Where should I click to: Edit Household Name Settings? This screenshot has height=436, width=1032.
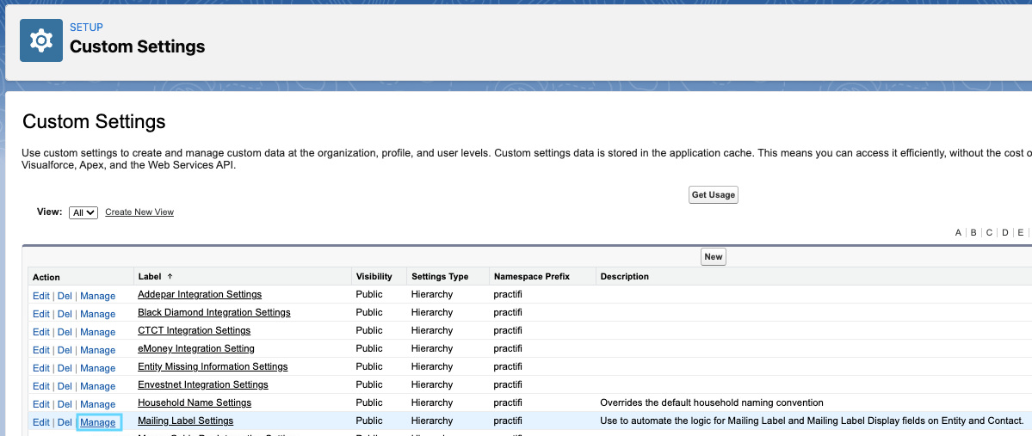point(40,404)
